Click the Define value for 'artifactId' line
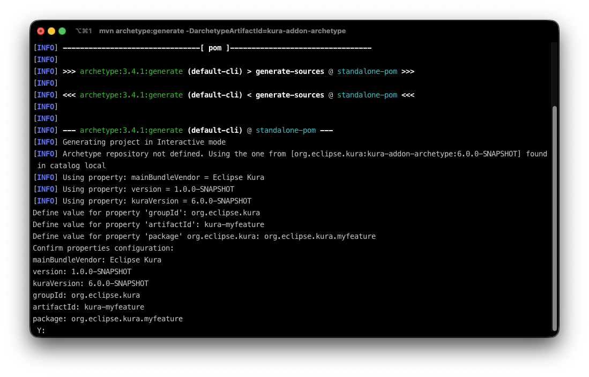Viewport: 589px width, 377px height. pyautogui.click(x=148, y=224)
